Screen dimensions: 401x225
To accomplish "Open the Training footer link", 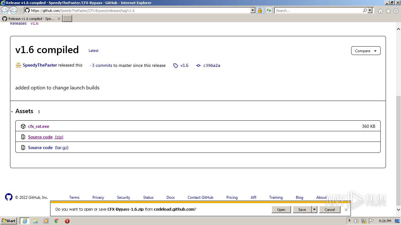I will point(276,197).
